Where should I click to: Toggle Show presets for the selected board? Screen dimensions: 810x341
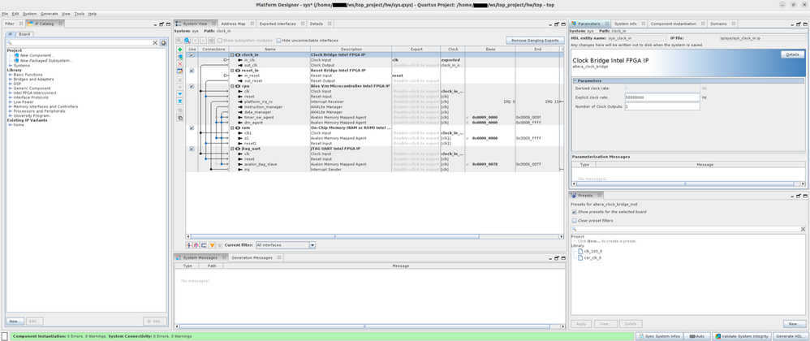(575, 211)
